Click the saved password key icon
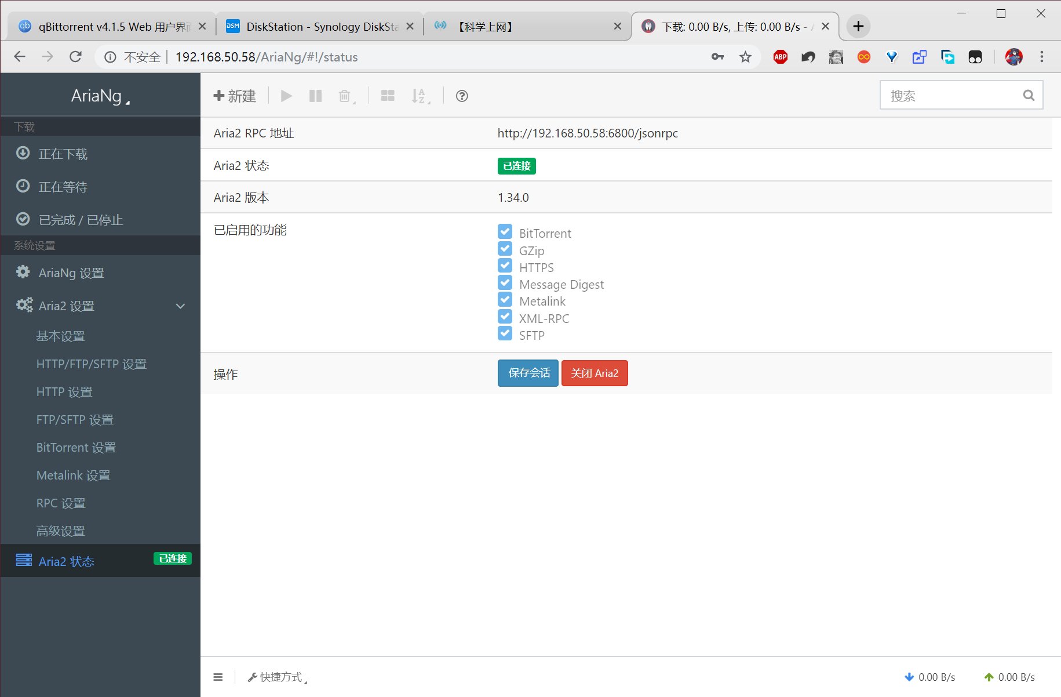This screenshot has height=697, width=1061. click(x=717, y=57)
